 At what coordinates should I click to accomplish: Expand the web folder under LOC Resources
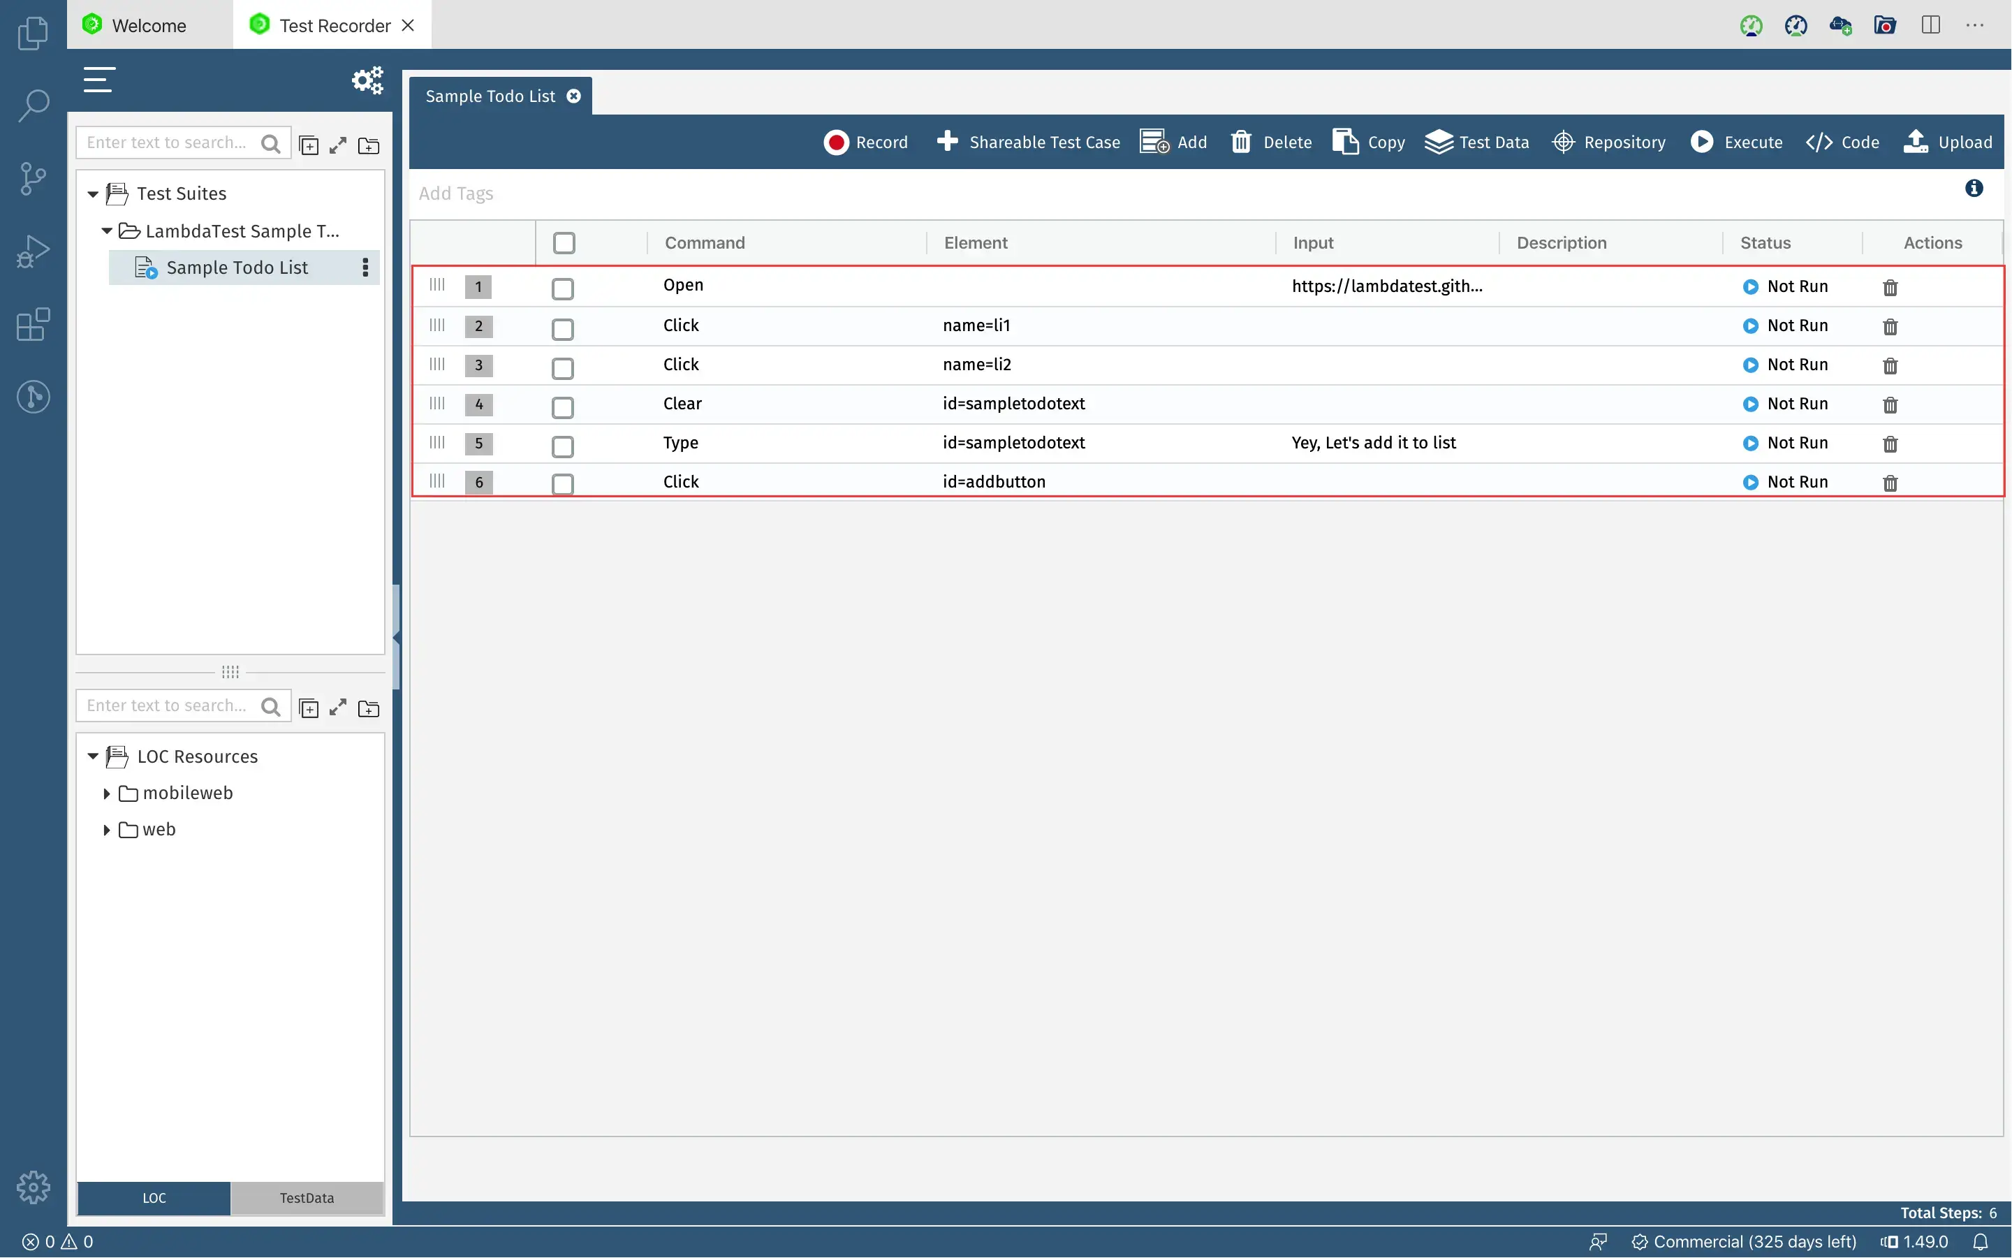(x=108, y=830)
